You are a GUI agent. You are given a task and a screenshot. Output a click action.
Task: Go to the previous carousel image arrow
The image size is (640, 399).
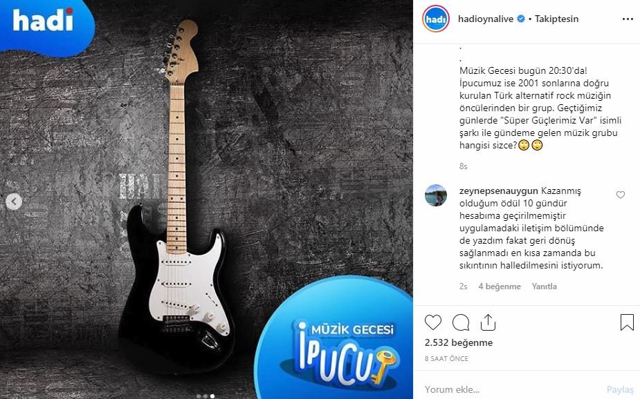(14, 201)
